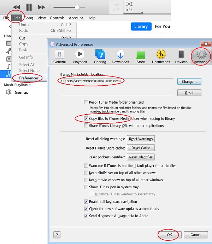Open the Help menu
The height and width of the screenshot is (244, 212).
tap(92, 18)
